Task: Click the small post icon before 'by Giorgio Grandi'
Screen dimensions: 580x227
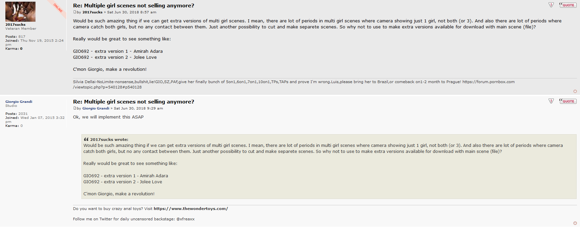Action: (x=75, y=108)
